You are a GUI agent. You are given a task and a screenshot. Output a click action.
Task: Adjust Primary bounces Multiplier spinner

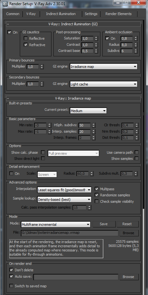42,67
